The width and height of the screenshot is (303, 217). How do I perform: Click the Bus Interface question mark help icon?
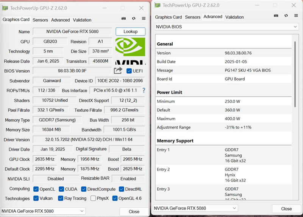point(144,90)
